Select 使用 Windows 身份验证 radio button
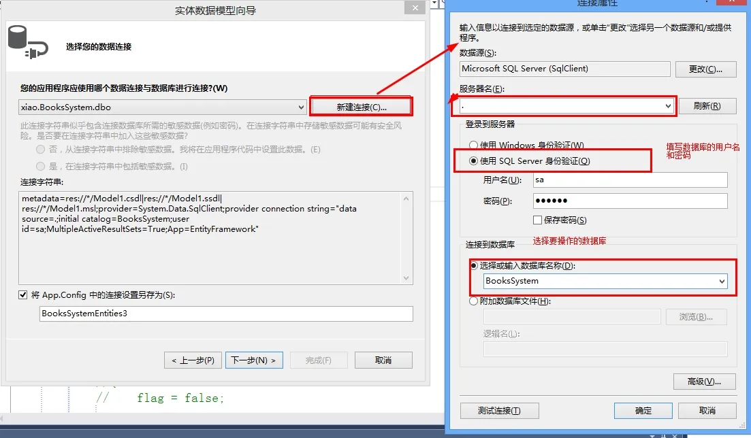Image resolution: width=751 pixels, height=438 pixels. click(x=473, y=145)
